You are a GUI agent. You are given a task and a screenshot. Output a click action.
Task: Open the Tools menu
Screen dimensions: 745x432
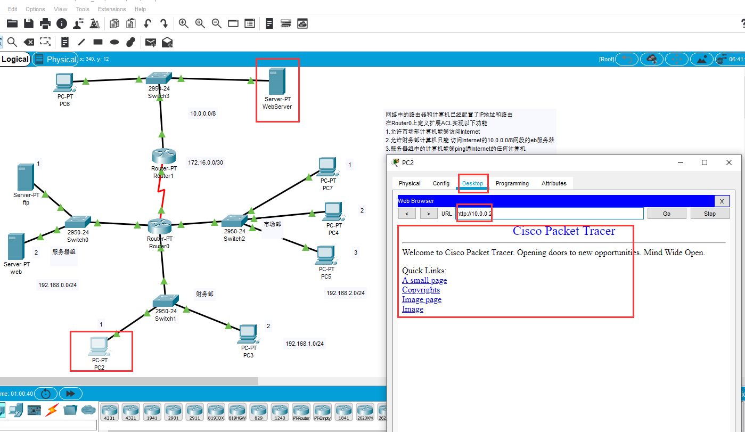(x=83, y=9)
